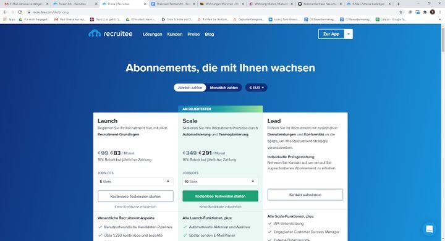Open the Apps bookmarks shortcut
The image size is (445, 241).
coord(9,19)
